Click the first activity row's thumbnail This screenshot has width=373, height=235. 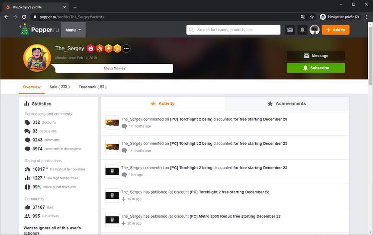pos(112,122)
